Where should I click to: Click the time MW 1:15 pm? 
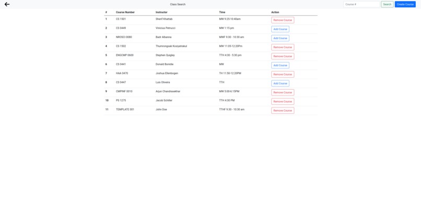point(226,28)
